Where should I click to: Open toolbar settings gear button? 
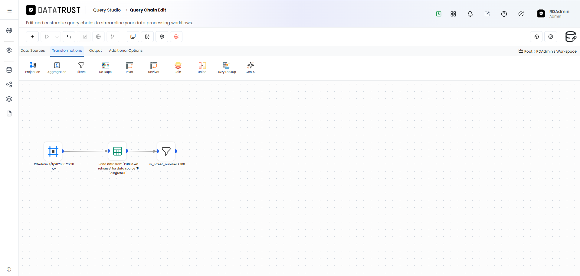tap(162, 37)
